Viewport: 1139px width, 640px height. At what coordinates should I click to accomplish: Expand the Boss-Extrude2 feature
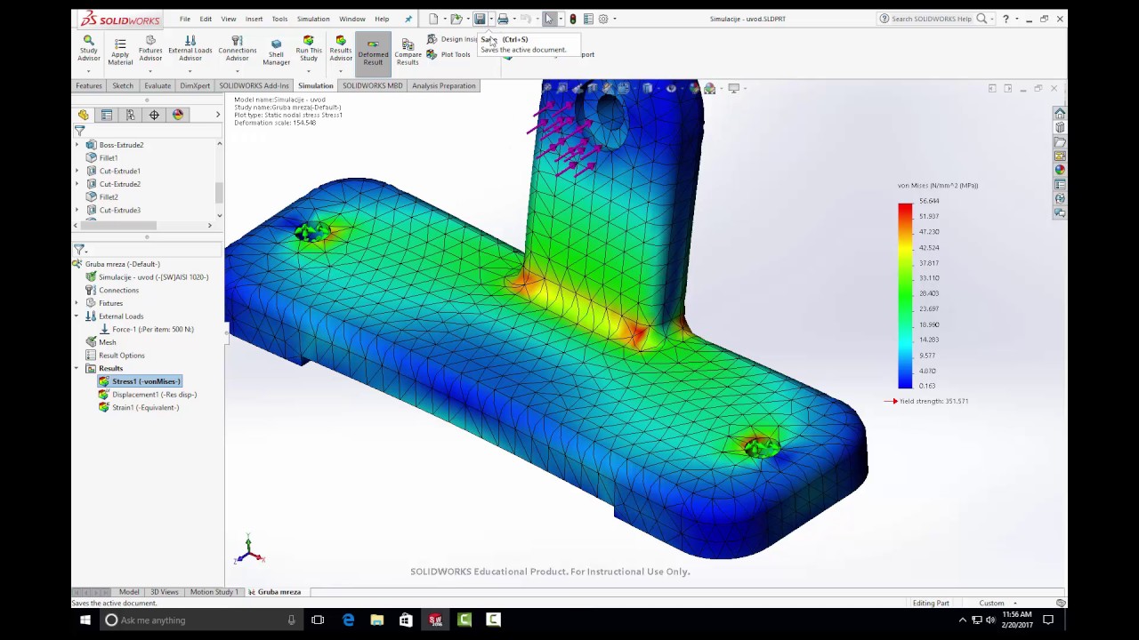pyautogui.click(x=77, y=145)
